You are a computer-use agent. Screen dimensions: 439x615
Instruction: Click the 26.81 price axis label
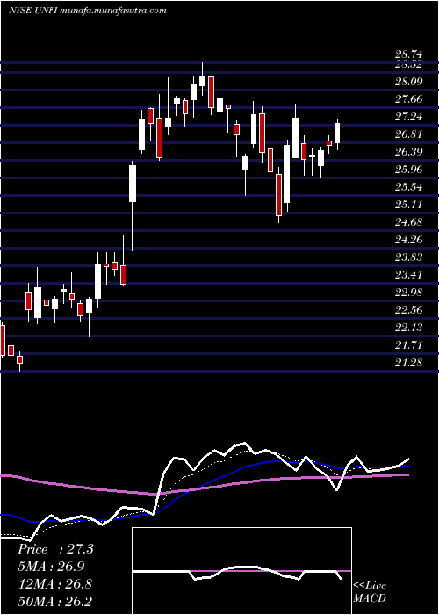(x=408, y=134)
